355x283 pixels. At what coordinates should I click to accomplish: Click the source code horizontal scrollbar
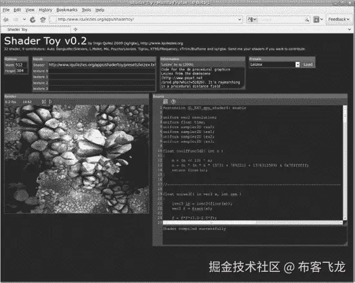click(x=252, y=222)
